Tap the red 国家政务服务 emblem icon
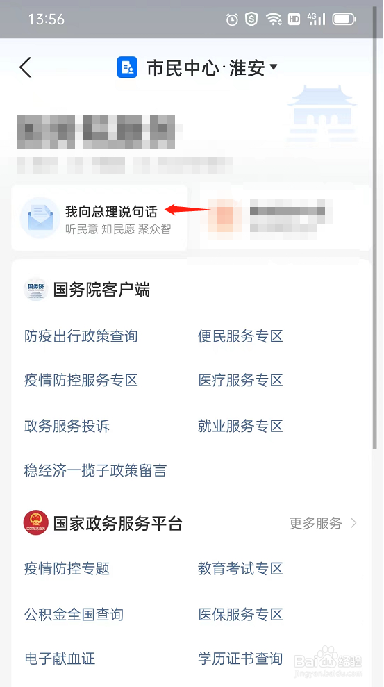384x687 pixels. click(36, 522)
